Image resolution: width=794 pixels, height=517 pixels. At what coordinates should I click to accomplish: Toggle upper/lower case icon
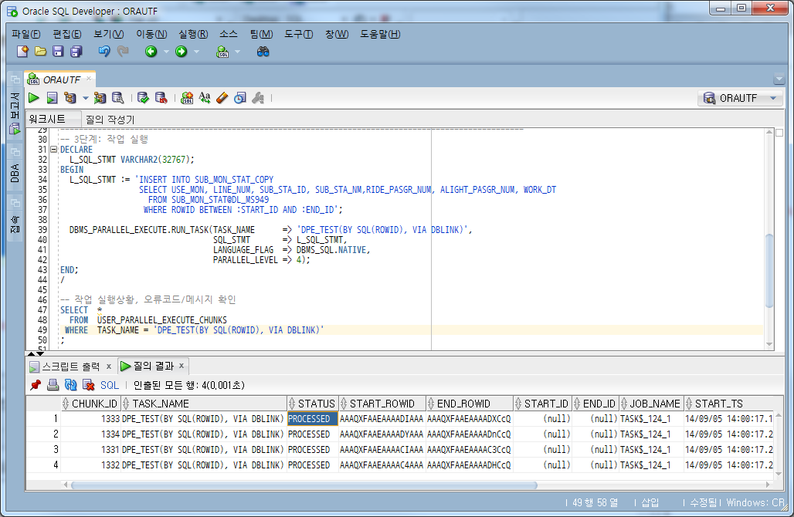(x=205, y=98)
